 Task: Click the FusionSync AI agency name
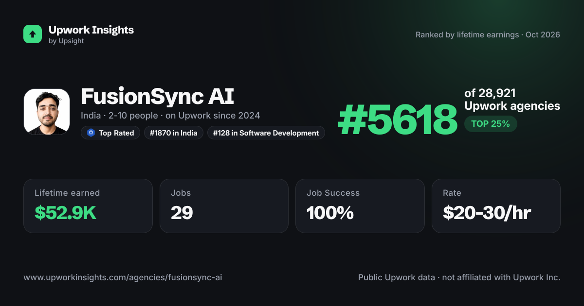click(158, 97)
